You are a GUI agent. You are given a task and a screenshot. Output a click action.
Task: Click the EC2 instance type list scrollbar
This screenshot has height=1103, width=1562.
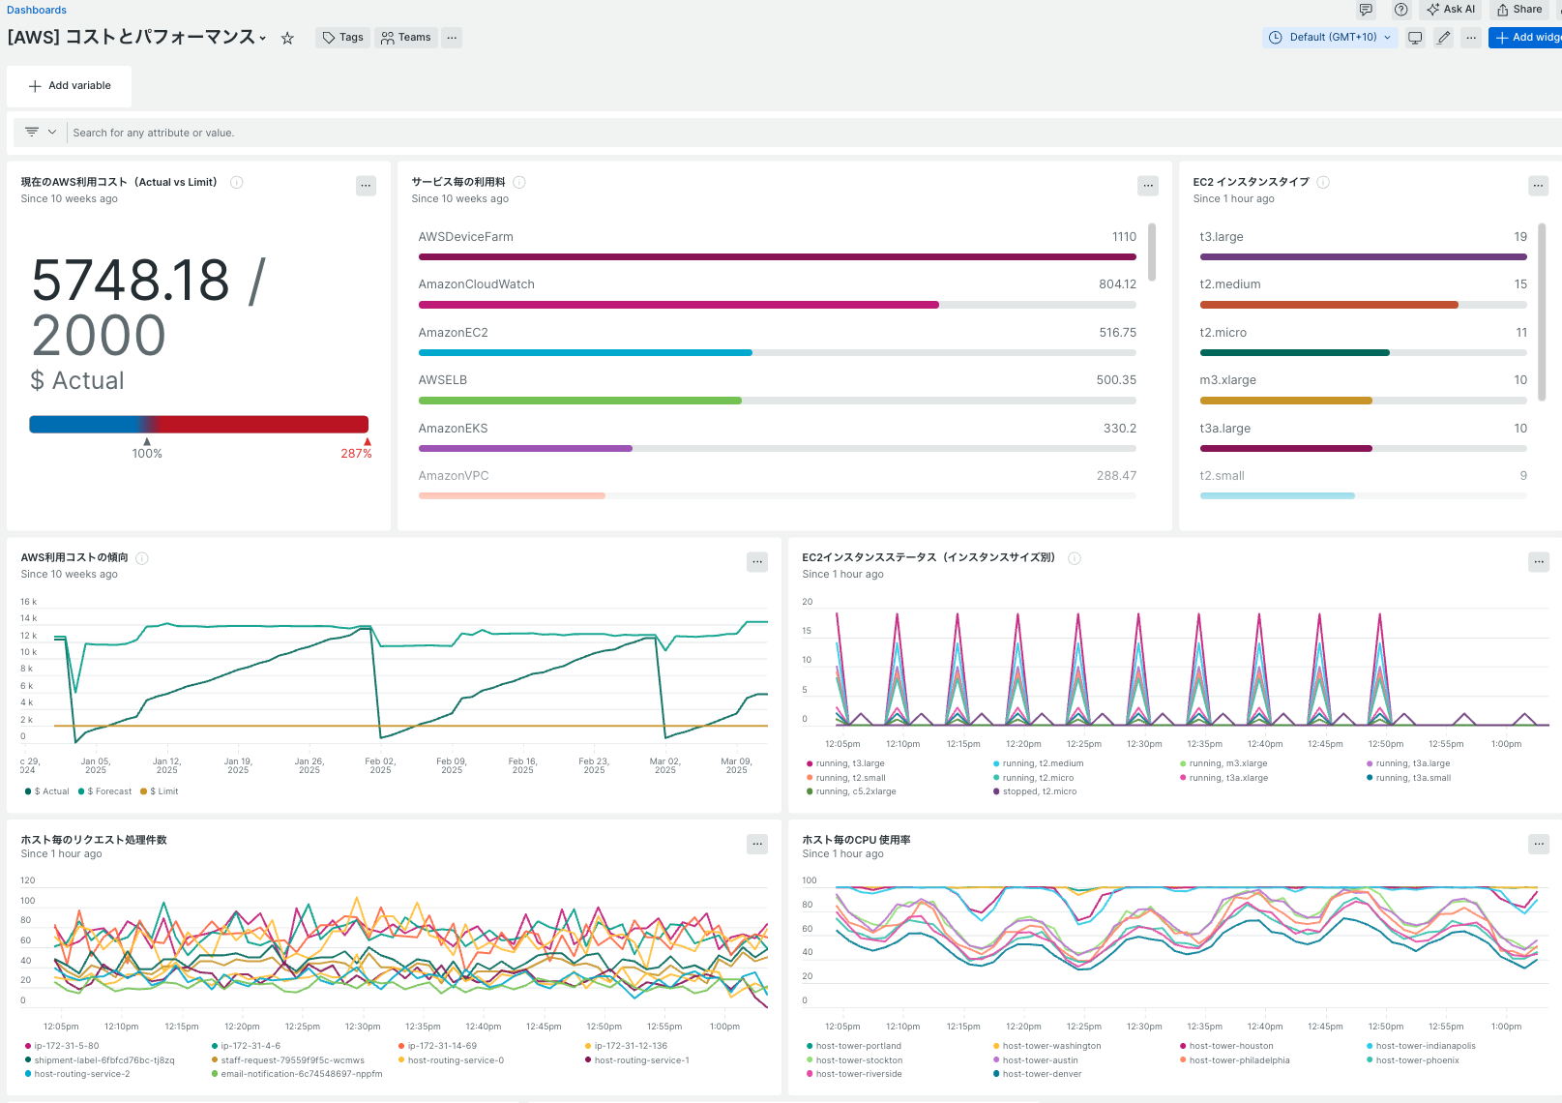coord(1542,312)
